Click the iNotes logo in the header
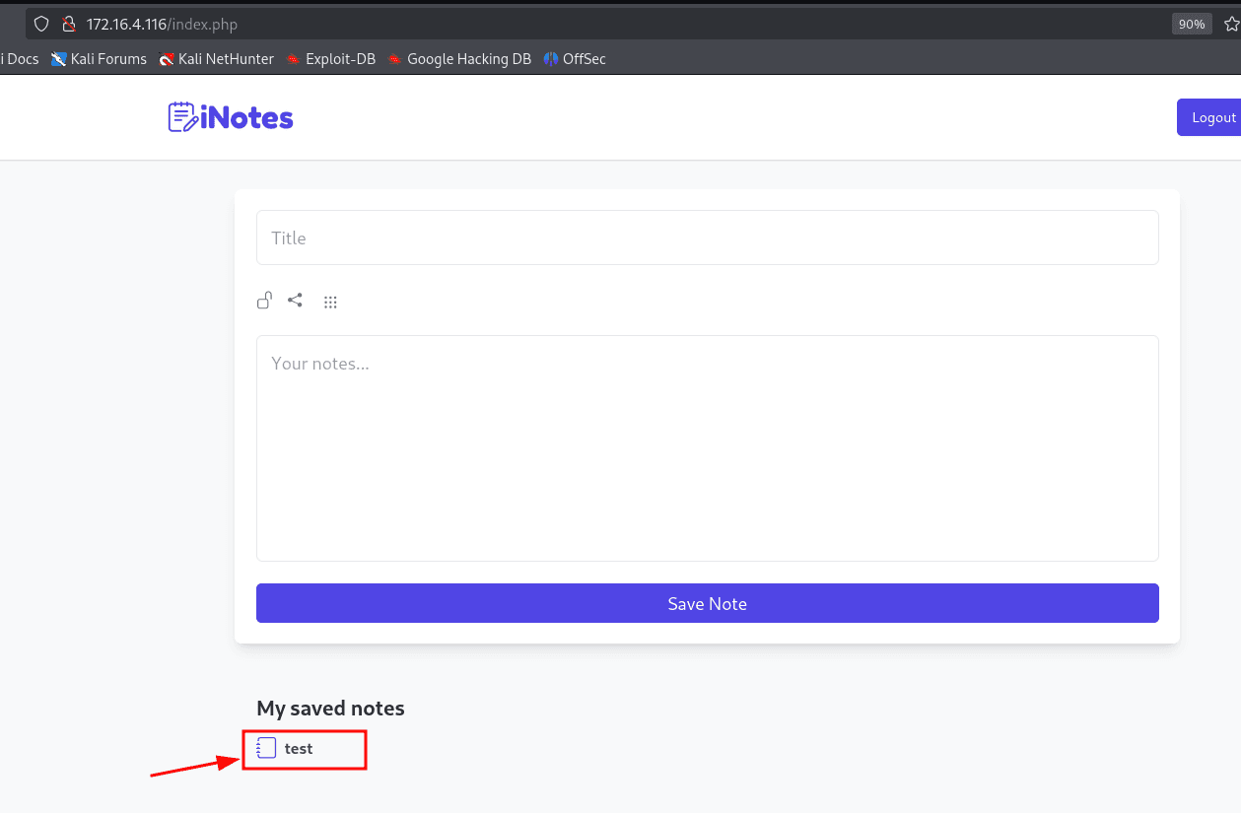The width and height of the screenshot is (1241, 813). click(x=231, y=118)
